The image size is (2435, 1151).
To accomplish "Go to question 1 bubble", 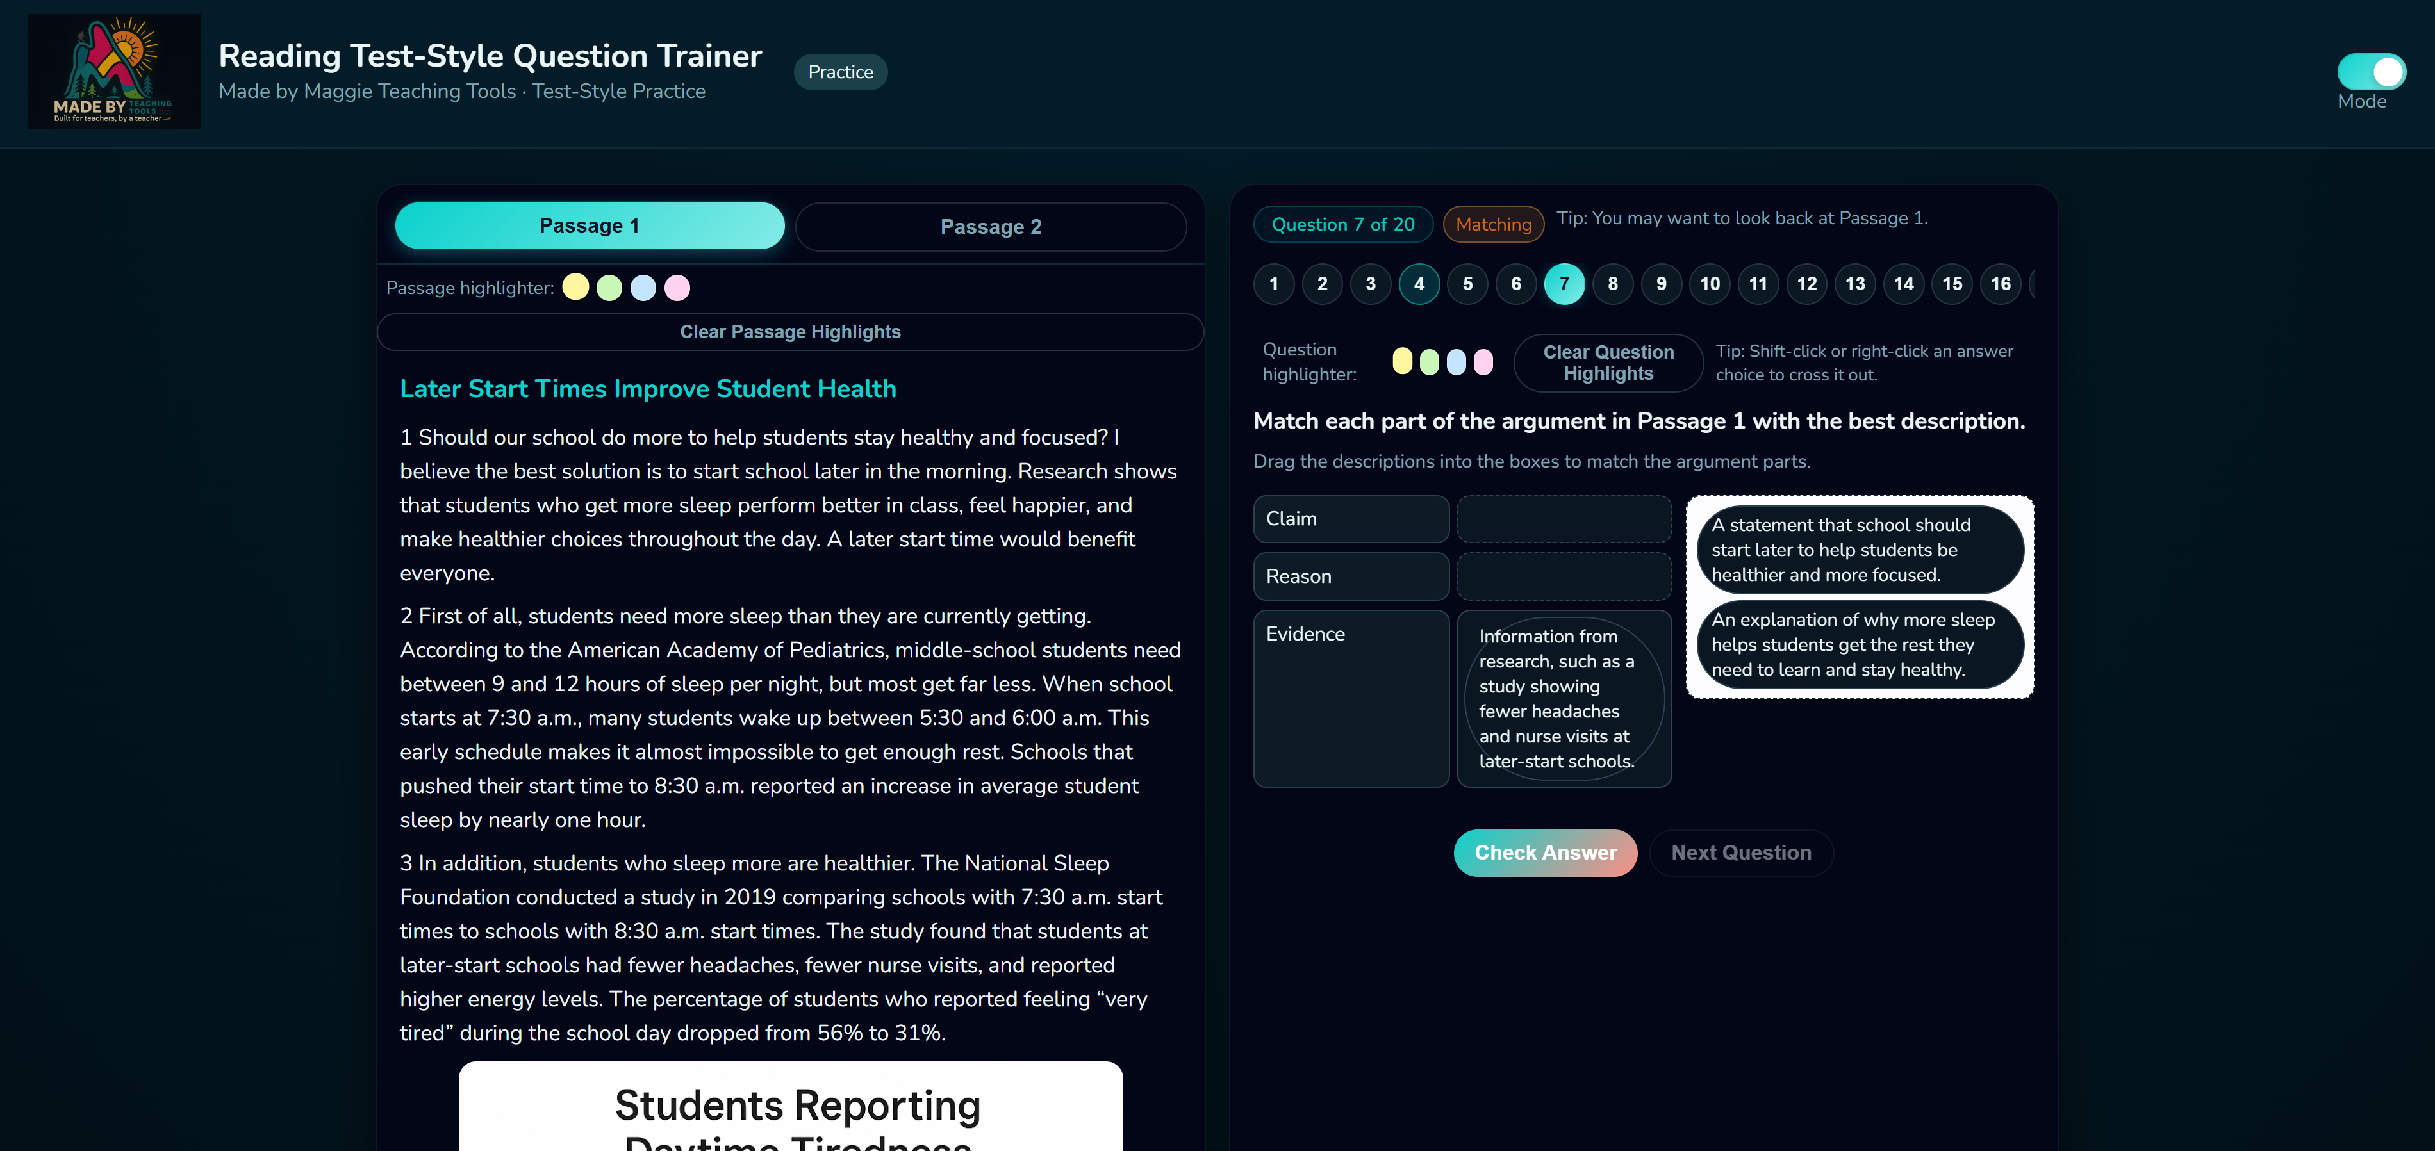I will tap(1273, 284).
